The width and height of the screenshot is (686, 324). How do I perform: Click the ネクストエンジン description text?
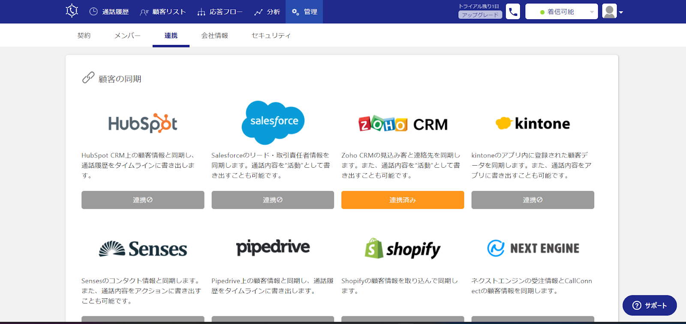coord(532,286)
